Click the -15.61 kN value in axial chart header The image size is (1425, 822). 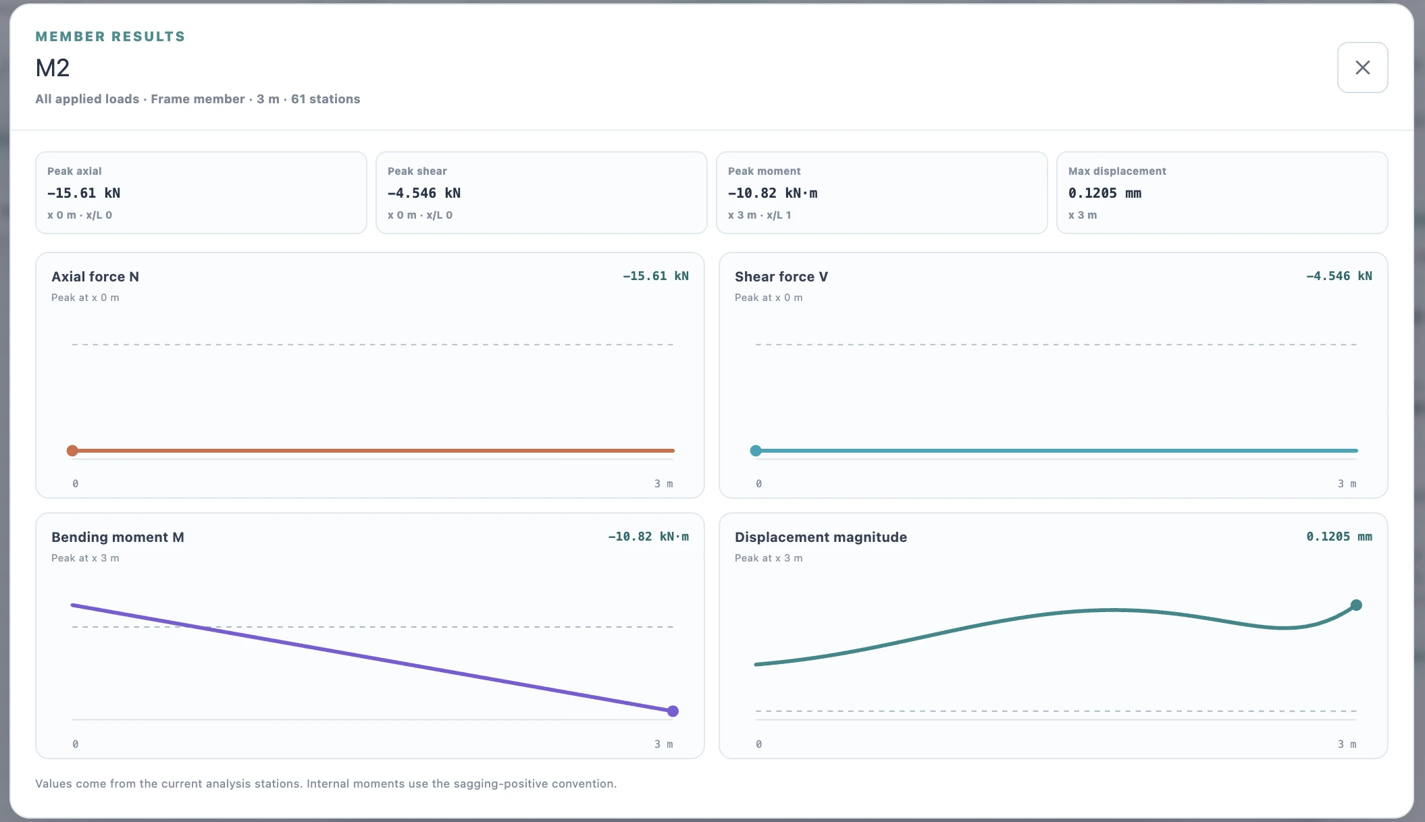656,276
